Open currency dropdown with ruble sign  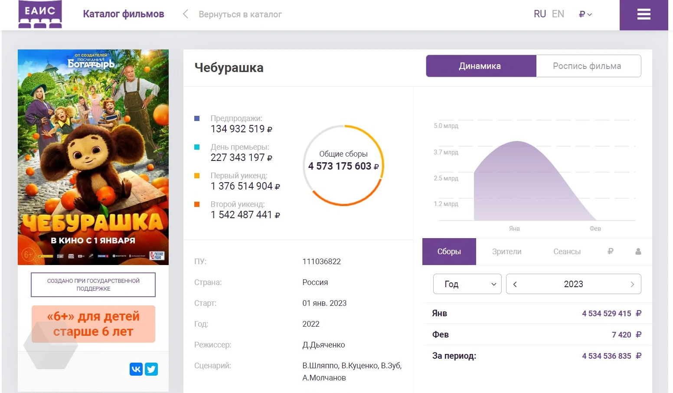pos(585,14)
